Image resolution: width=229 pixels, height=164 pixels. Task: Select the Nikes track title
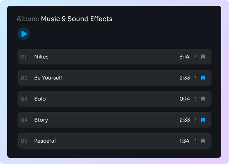41,57
